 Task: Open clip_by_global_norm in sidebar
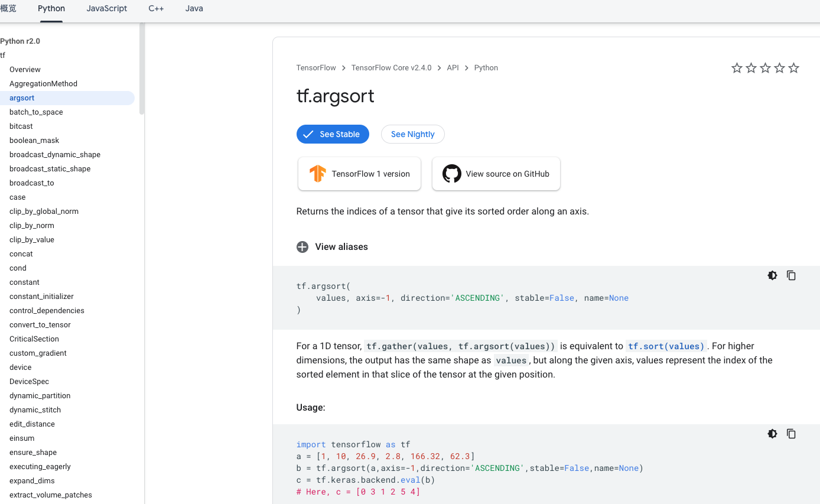click(x=44, y=212)
